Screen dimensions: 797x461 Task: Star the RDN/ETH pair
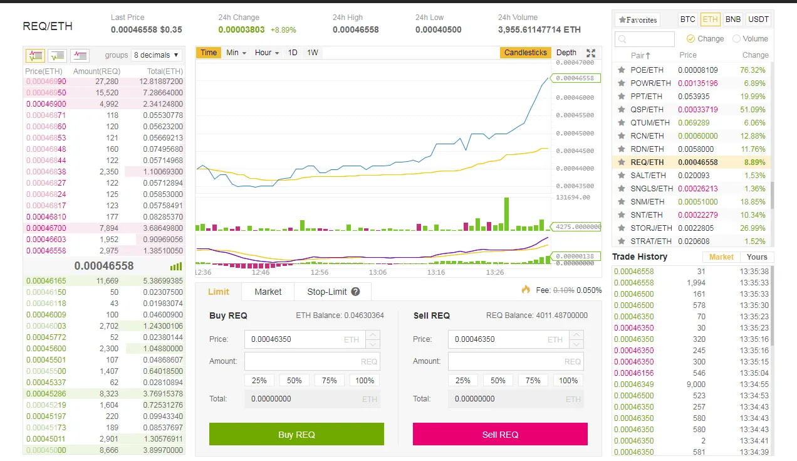coord(622,149)
